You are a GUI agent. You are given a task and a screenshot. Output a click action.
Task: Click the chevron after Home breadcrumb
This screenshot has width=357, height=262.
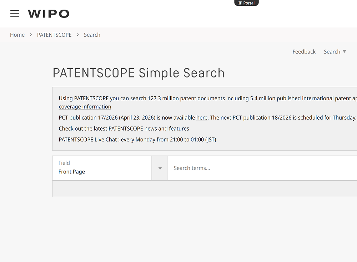pyautogui.click(x=31, y=35)
